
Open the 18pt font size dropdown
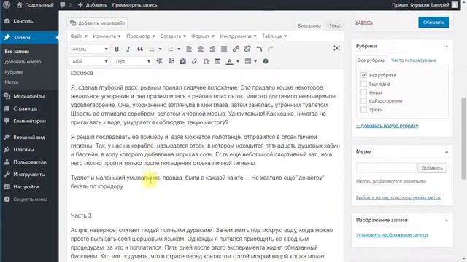point(133,61)
